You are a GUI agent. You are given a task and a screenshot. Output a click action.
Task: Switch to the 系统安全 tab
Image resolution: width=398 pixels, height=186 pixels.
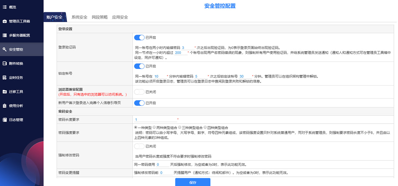[79, 17]
